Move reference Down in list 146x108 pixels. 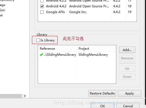tap(127, 77)
